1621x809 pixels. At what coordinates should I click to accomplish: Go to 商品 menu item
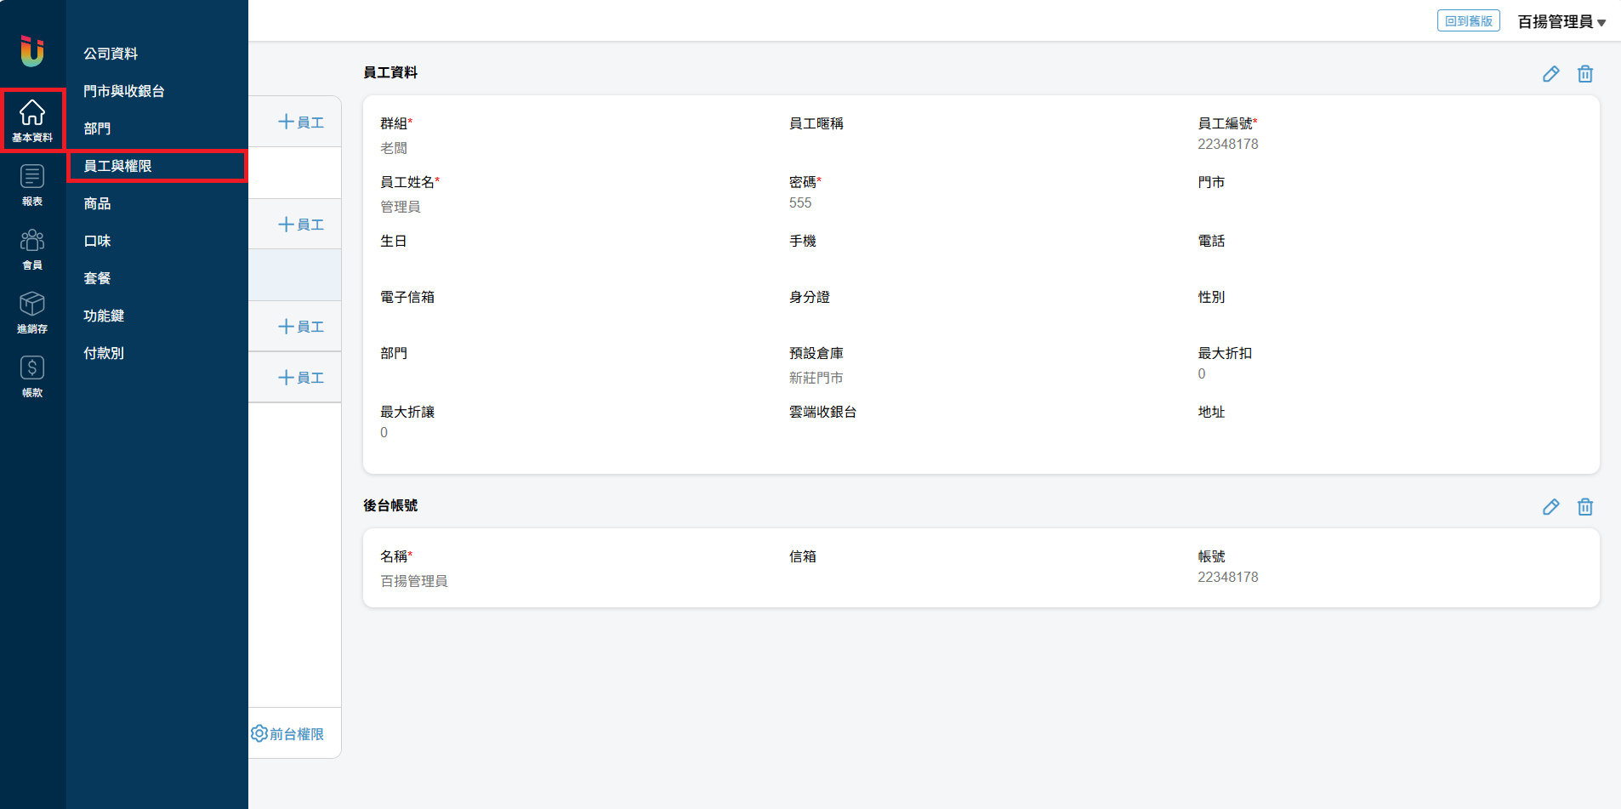tap(97, 203)
